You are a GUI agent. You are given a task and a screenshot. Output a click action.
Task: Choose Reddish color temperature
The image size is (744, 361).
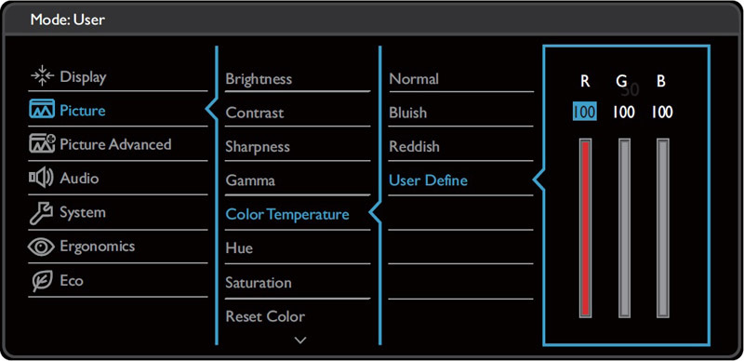coord(414,147)
